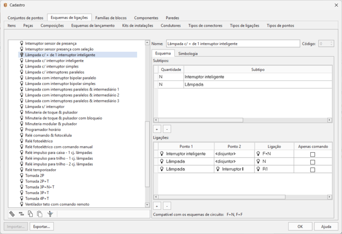Click the Nome text field

[233, 44]
